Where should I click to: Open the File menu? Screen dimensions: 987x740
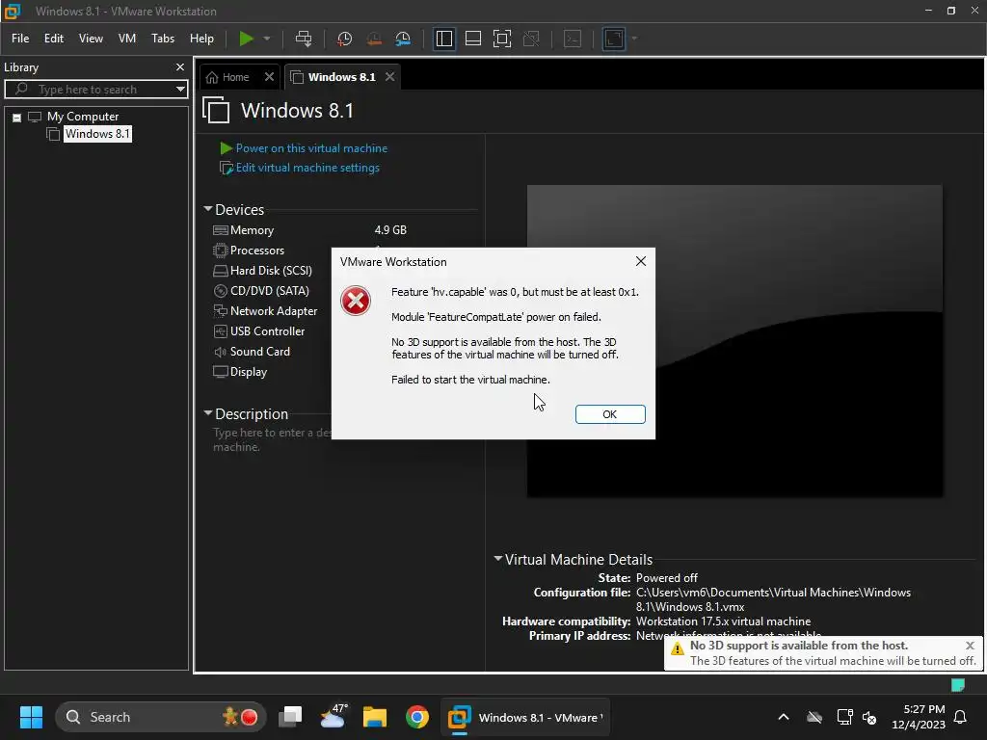click(x=20, y=39)
